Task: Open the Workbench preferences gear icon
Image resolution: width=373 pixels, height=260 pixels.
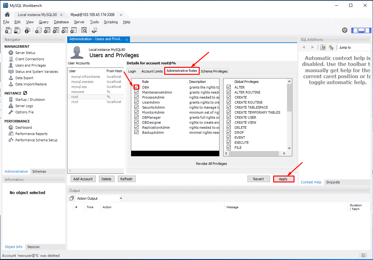Action: [345, 30]
